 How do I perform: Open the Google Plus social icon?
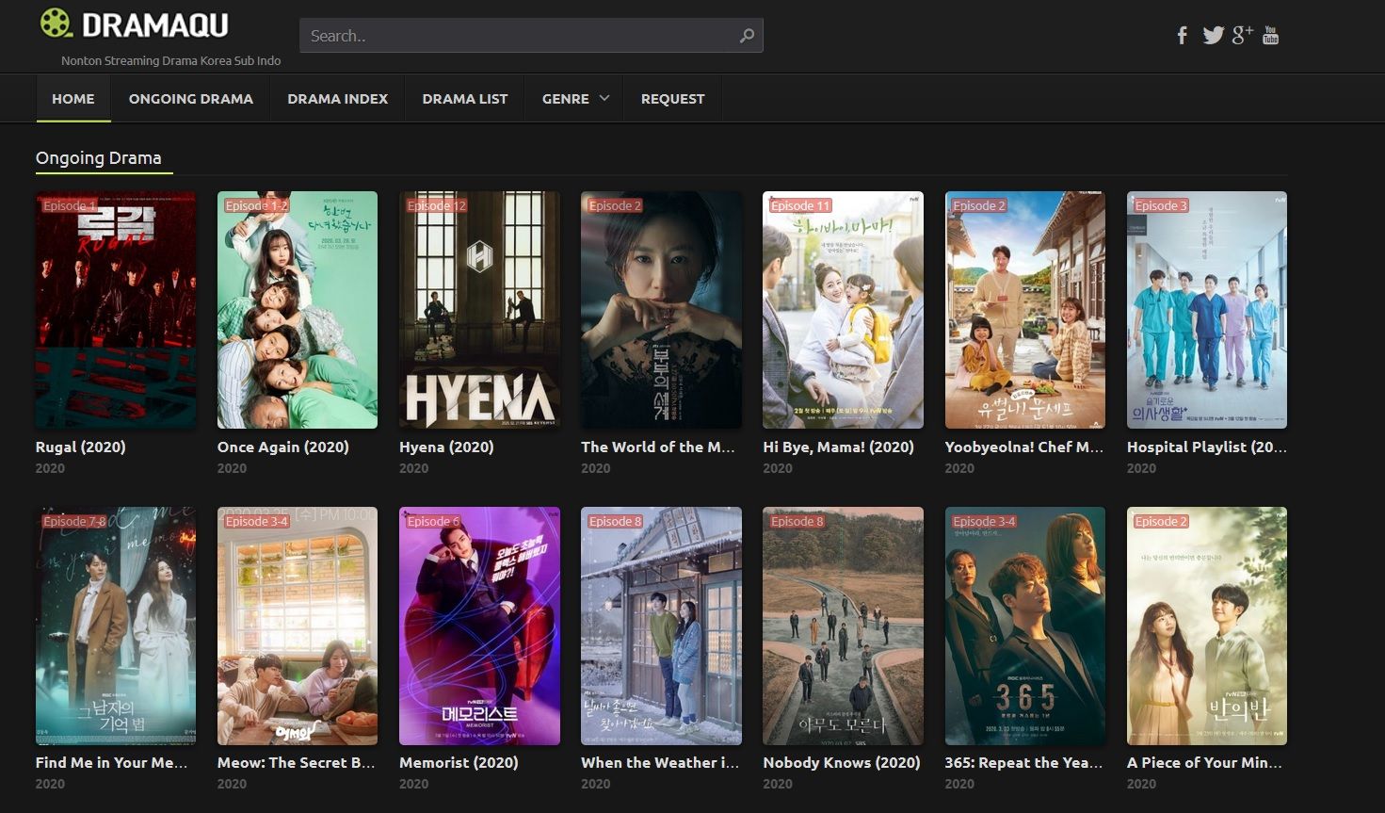point(1243,35)
